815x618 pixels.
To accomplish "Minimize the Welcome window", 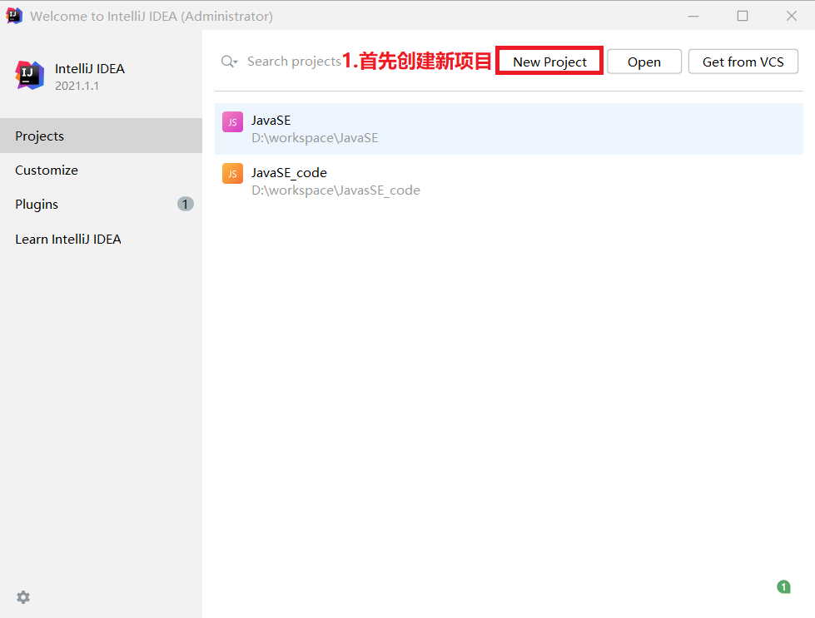I will click(693, 16).
